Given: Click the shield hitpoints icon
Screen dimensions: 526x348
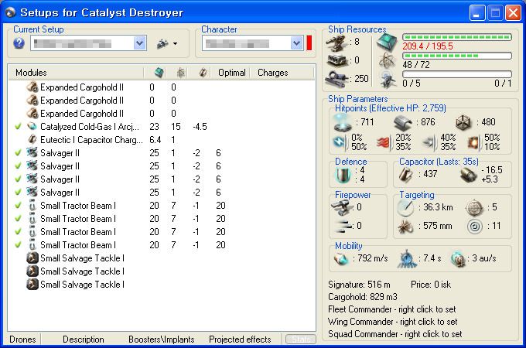Looking at the screenshot, I should [343, 122].
